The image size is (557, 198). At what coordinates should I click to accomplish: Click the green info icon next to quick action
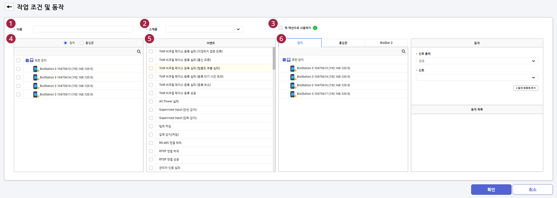pos(315,28)
